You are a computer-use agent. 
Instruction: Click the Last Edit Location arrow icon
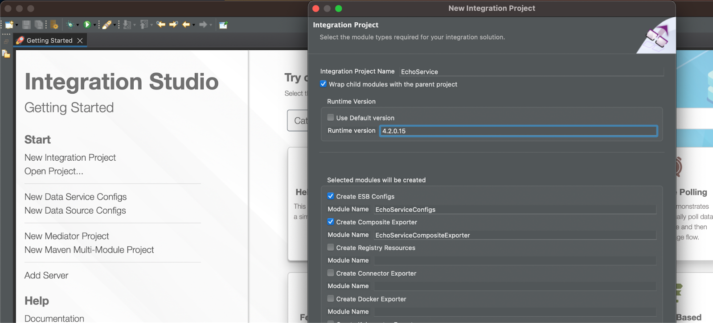click(161, 25)
